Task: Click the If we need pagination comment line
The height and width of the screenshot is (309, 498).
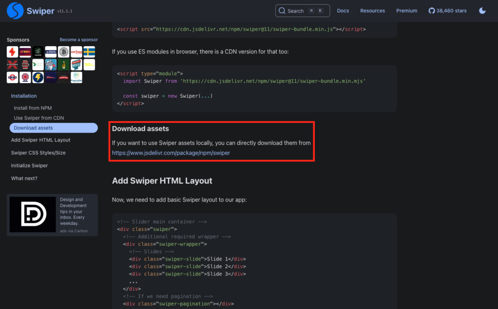Action: (168, 296)
